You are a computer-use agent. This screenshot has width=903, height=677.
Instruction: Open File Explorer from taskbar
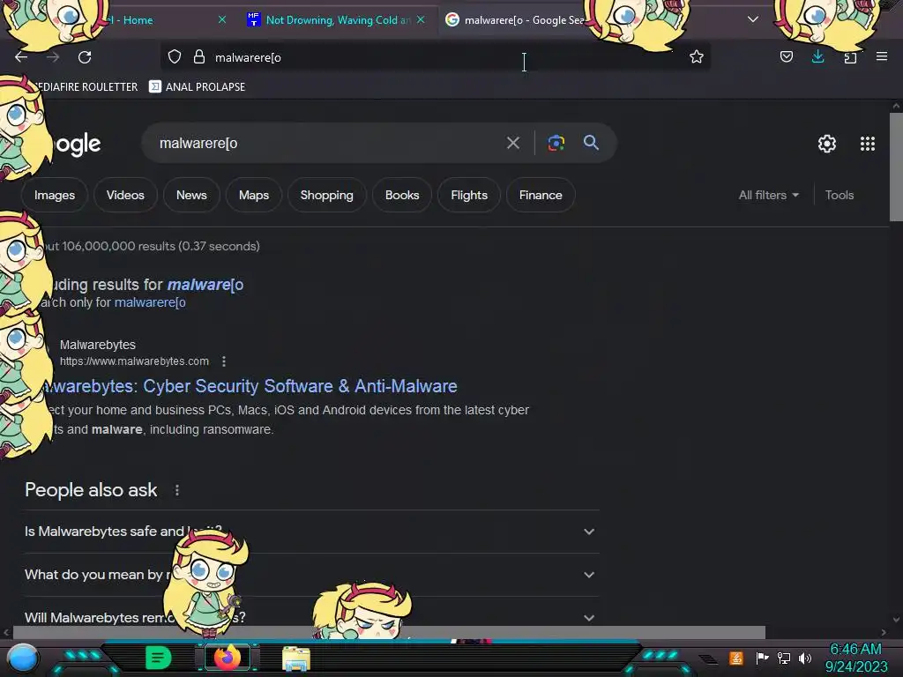click(296, 658)
